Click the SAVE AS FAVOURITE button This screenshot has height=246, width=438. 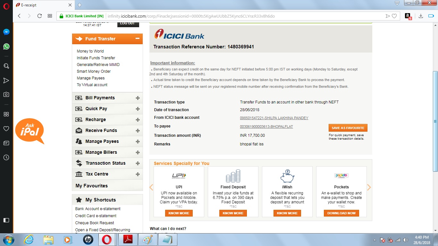[348, 128]
